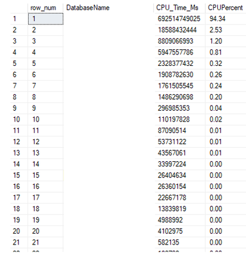Click CPU time value 26404634
Image resolution: width=246 pixels, height=256 pixels.
172,175
